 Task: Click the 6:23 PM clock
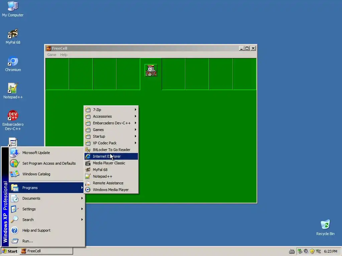pos(330,251)
